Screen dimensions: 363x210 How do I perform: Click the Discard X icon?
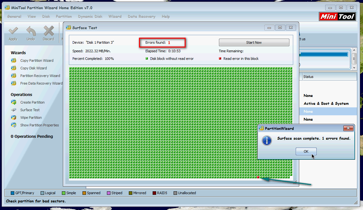point(48,31)
